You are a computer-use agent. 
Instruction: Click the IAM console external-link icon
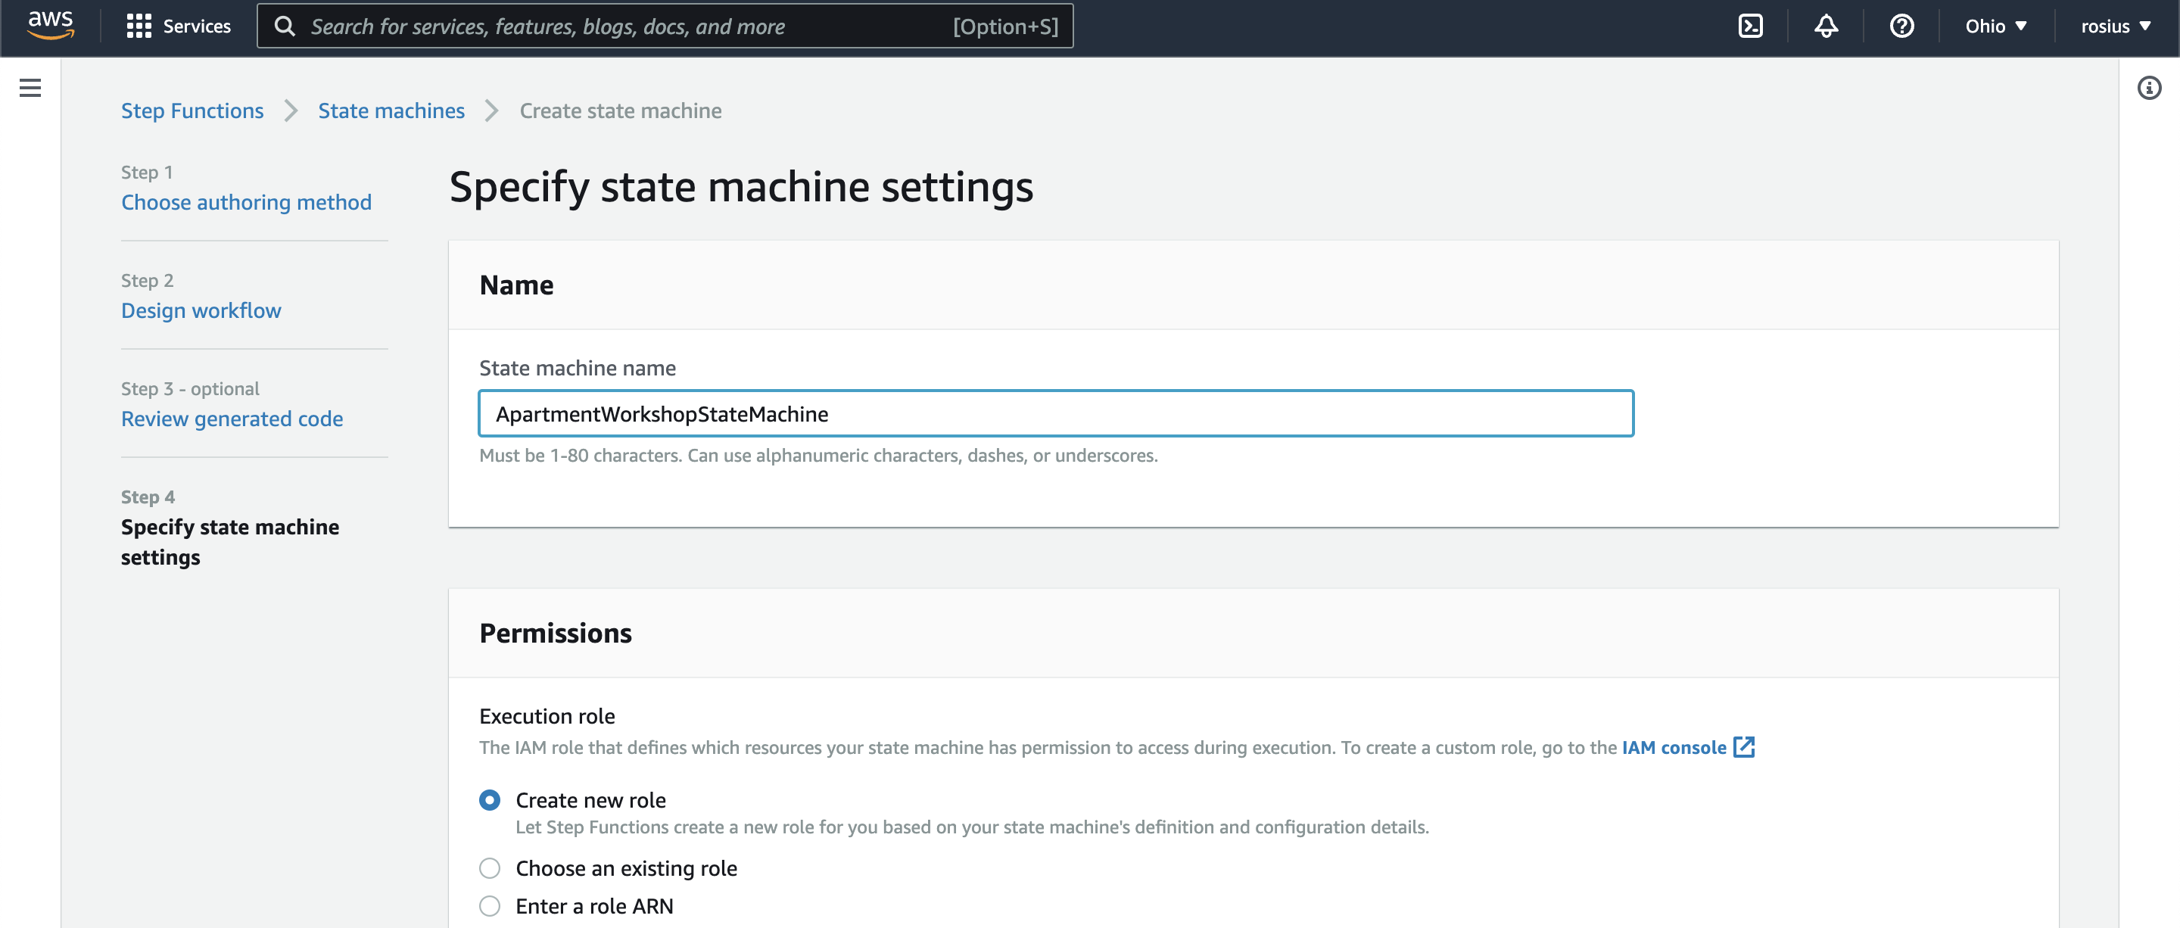pyautogui.click(x=1744, y=747)
